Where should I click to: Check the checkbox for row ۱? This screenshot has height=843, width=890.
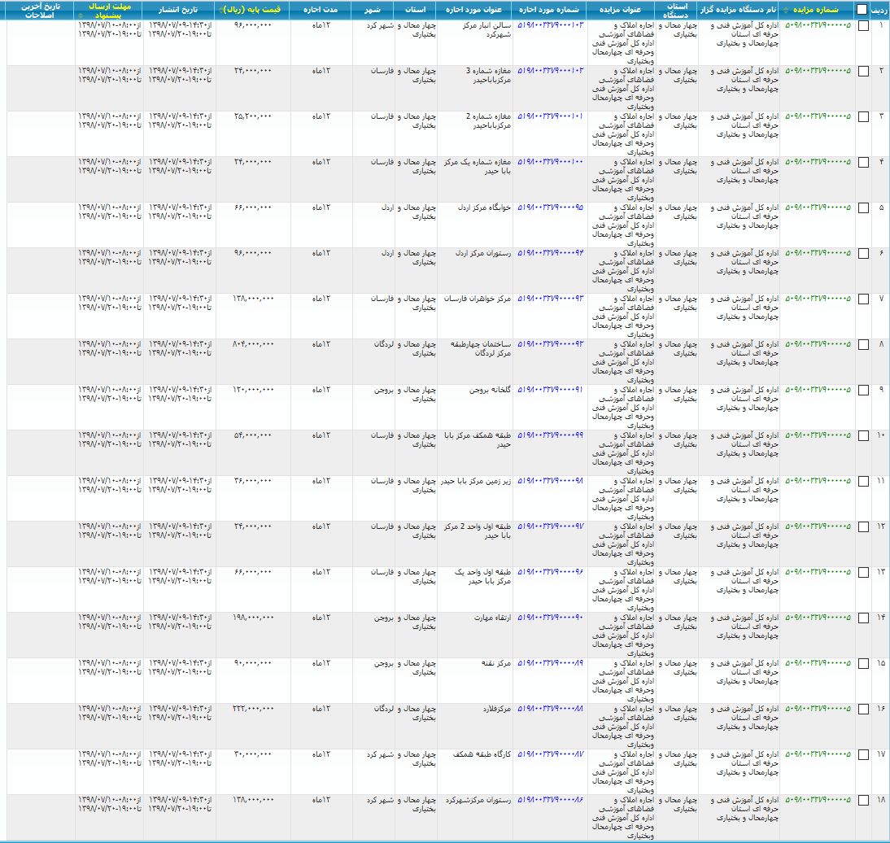pos(863,25)
